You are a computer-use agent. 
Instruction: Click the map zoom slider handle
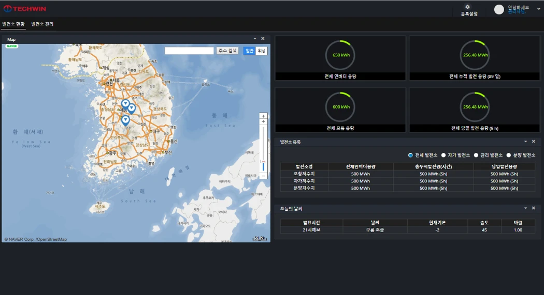click(x=263, y=162)
